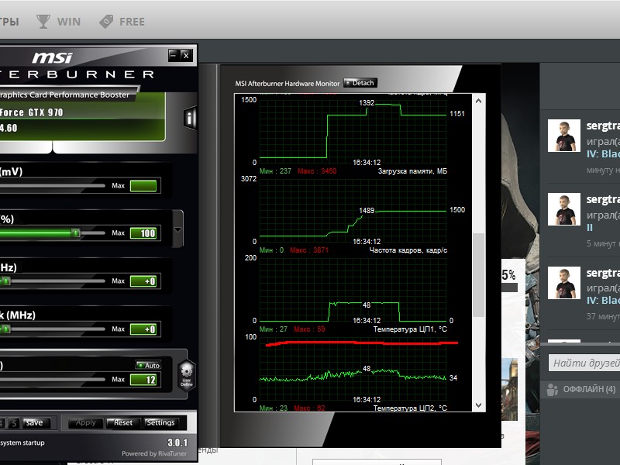Viewport: 620px width, 465px height.
Task: Click the trophy icon next to WIN
Action: click(x=43, y=22)
